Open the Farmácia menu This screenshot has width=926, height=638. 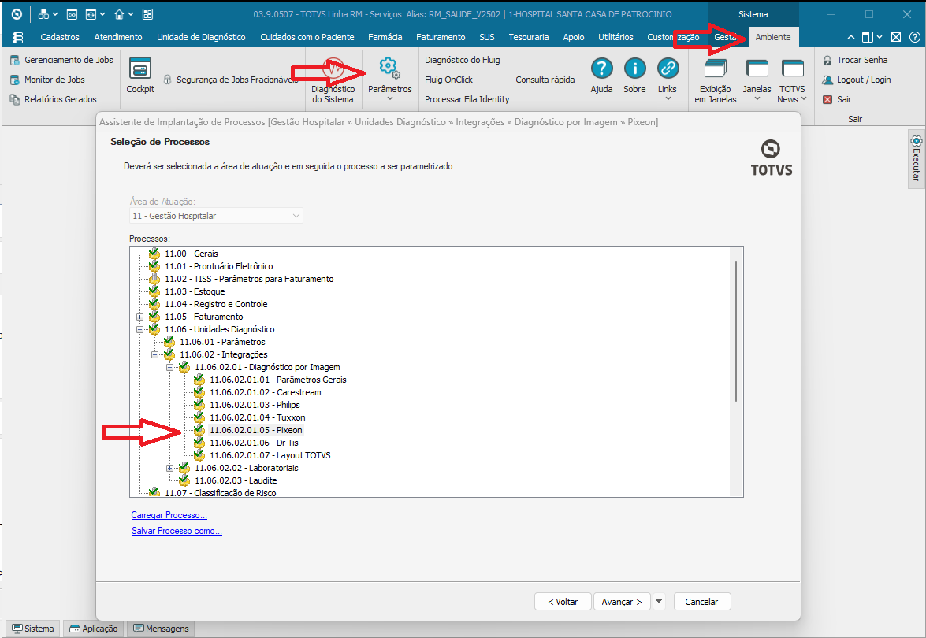tap(385, 37)
